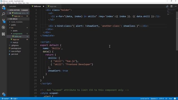
Task: Change file encoding via UTF-8
Action: point(161,99)
